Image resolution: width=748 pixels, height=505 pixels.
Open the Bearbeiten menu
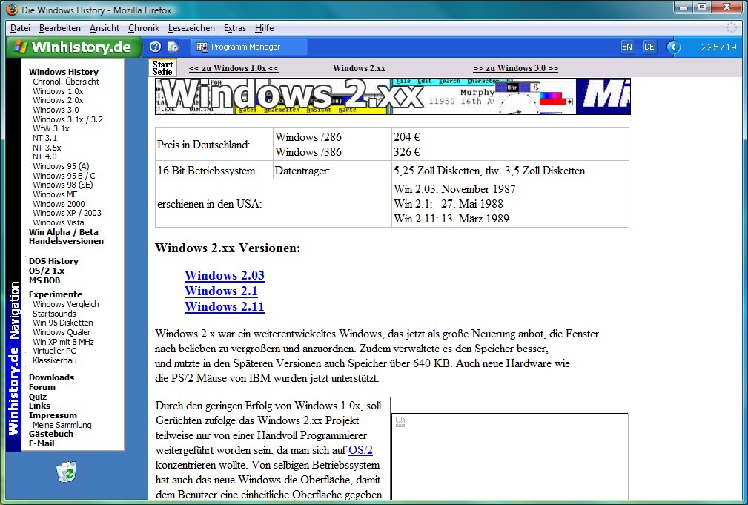point(59,28)
